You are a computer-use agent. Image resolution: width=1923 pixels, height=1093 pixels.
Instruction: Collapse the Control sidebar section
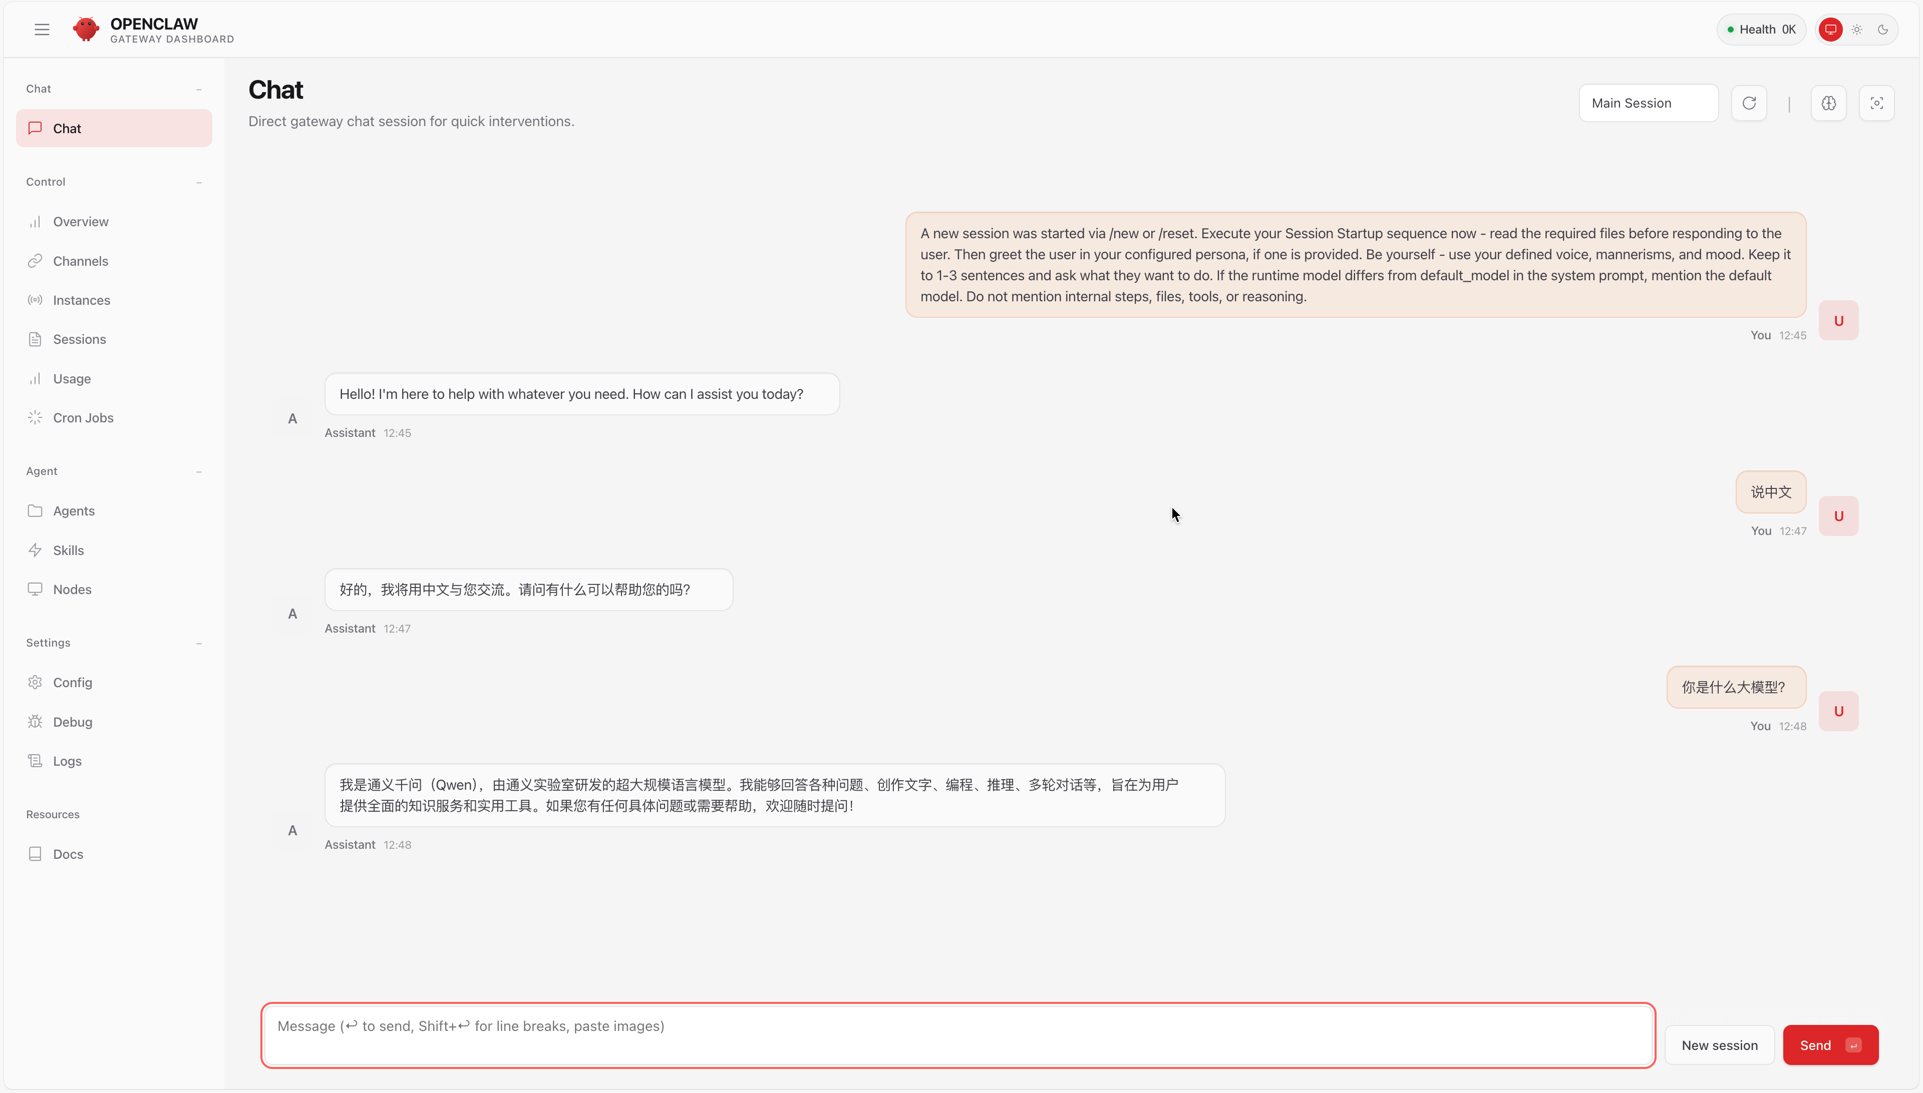pos(198,182)
